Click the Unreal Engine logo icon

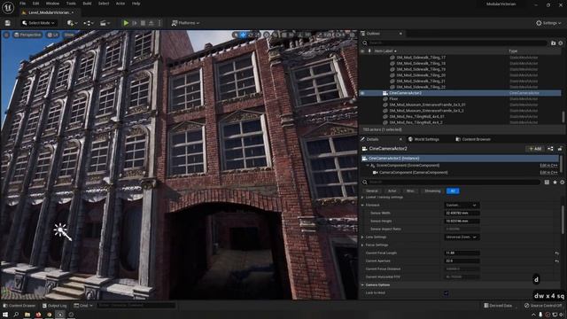tap(8, 7)
